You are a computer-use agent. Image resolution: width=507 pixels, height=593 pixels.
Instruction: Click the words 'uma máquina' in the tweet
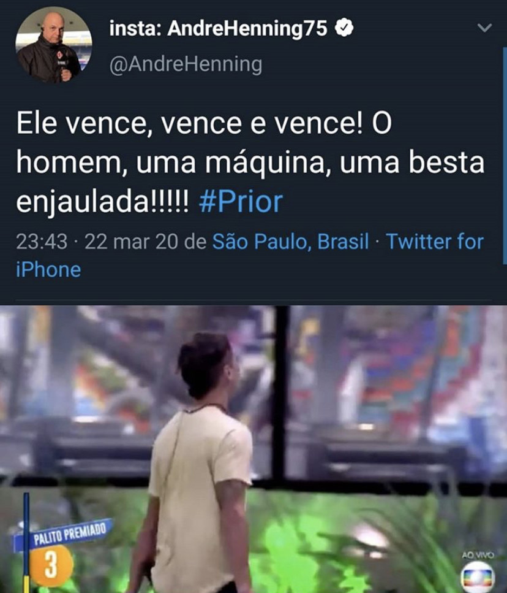230,163
